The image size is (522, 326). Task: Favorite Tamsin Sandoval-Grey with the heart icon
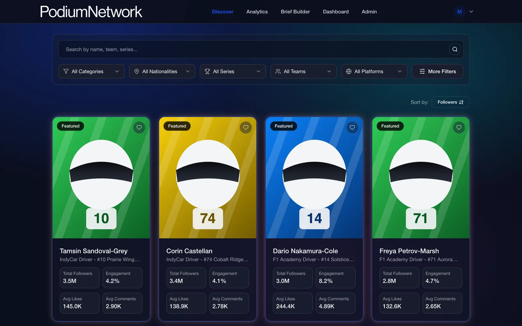139,127
